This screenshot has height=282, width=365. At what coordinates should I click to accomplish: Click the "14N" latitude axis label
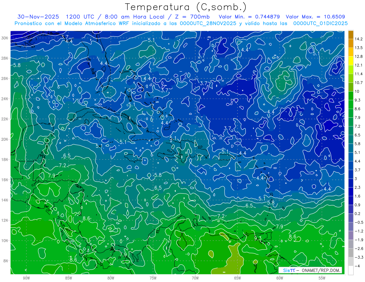(x=5, y=200)
